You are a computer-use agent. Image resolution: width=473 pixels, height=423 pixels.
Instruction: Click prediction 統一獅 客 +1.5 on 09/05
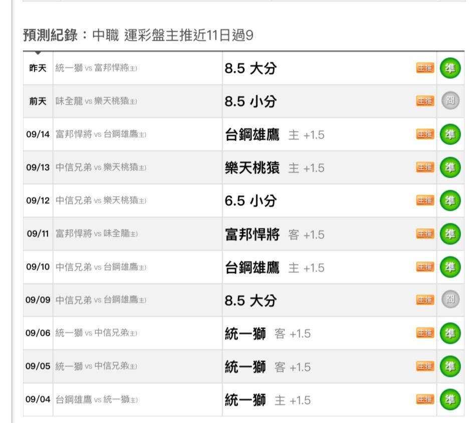point(268,367)
